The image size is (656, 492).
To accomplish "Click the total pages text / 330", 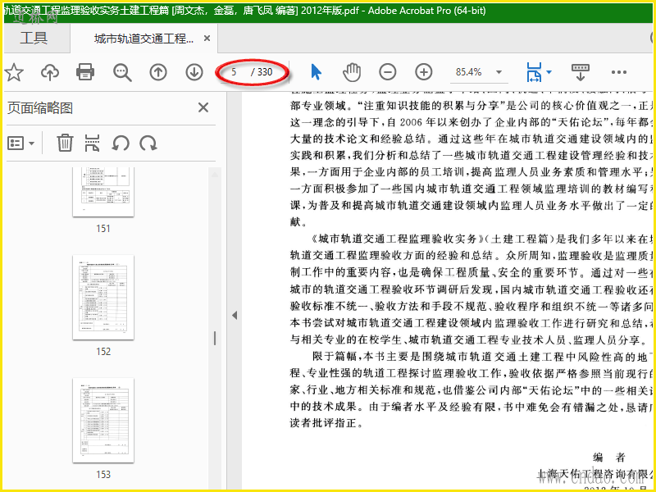I will pyautogui.click(x=262, y=72).
